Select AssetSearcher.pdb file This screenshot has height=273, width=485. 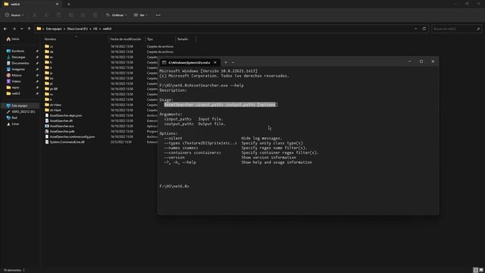[x=62, y=131]
